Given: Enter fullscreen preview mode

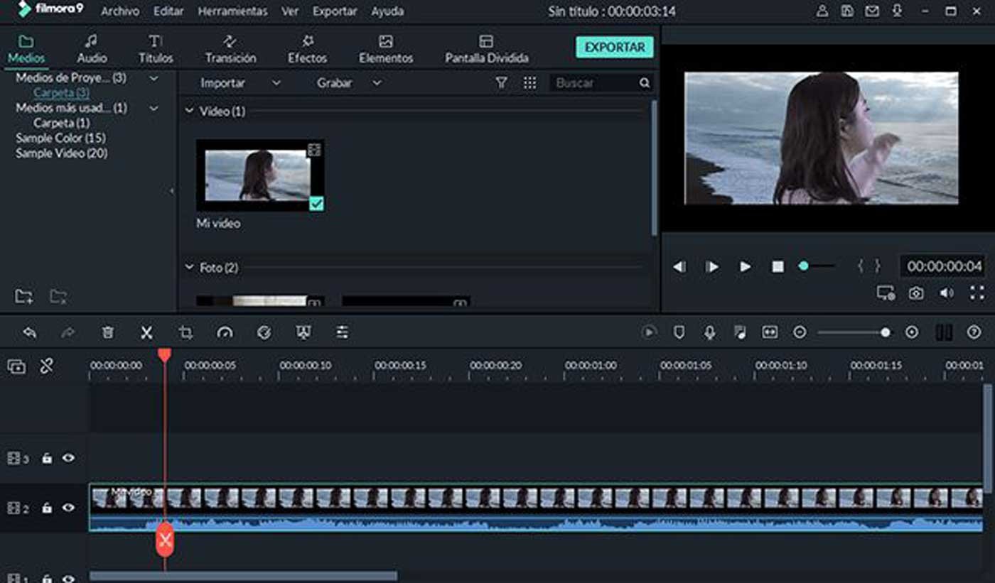Looking at the screenshot, I should pyautogui.click(x=977, y=293).
